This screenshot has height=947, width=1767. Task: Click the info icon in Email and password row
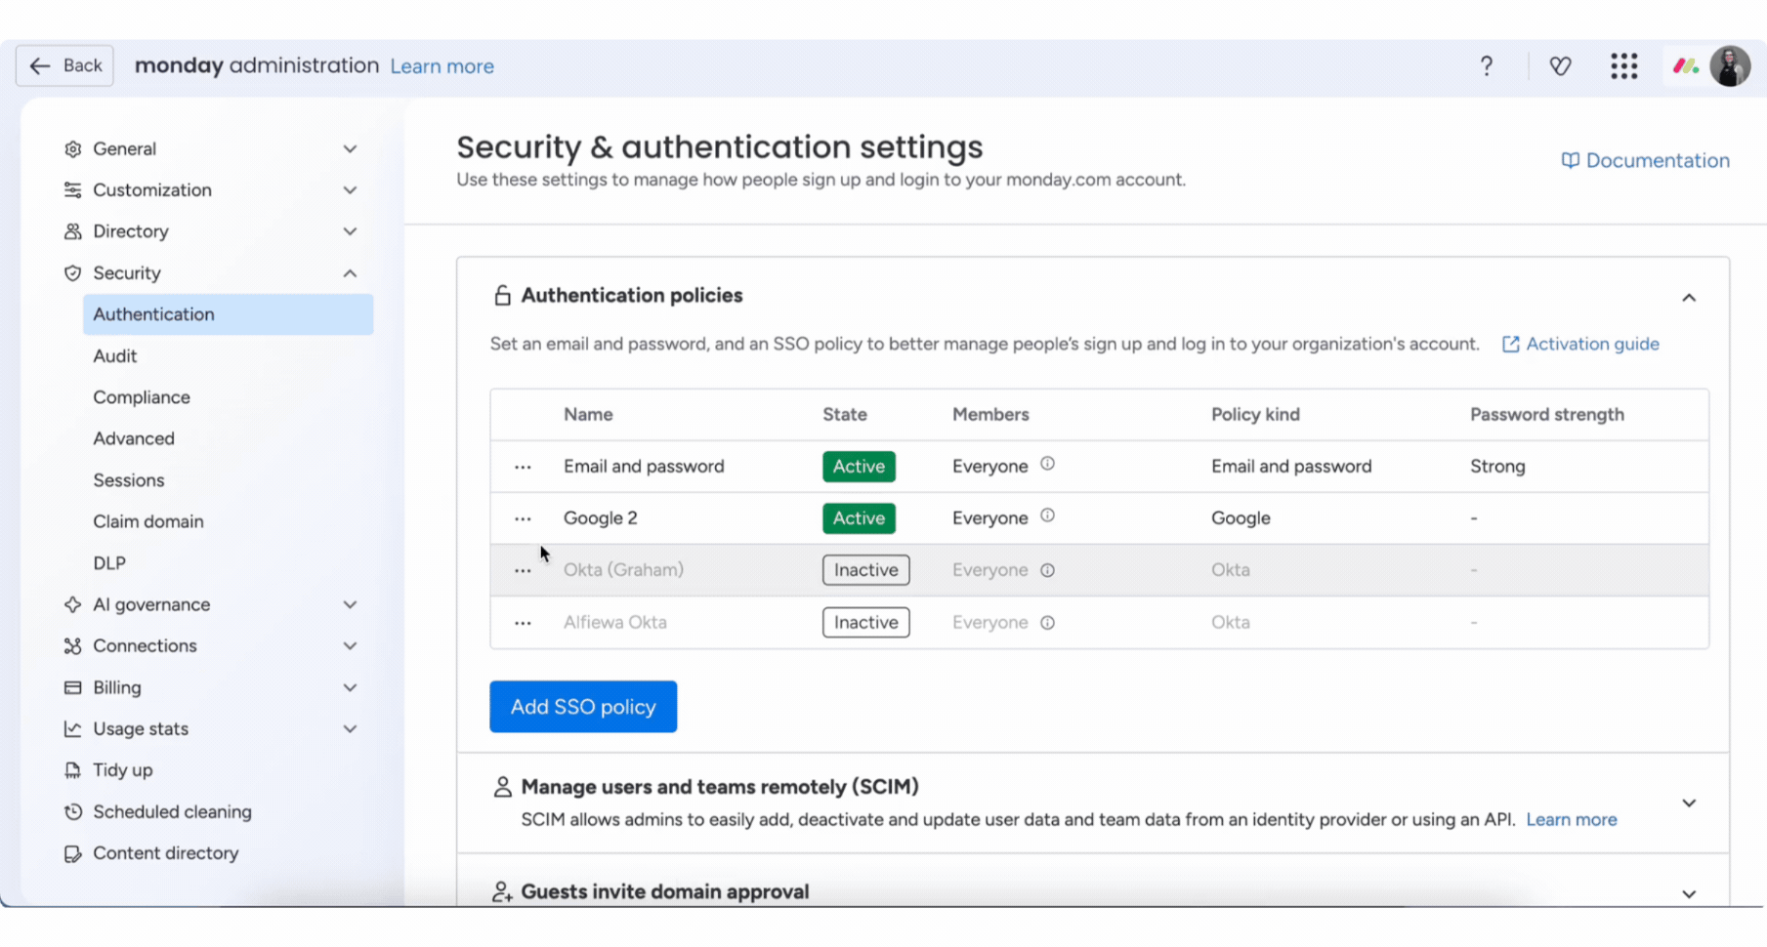1047,464
